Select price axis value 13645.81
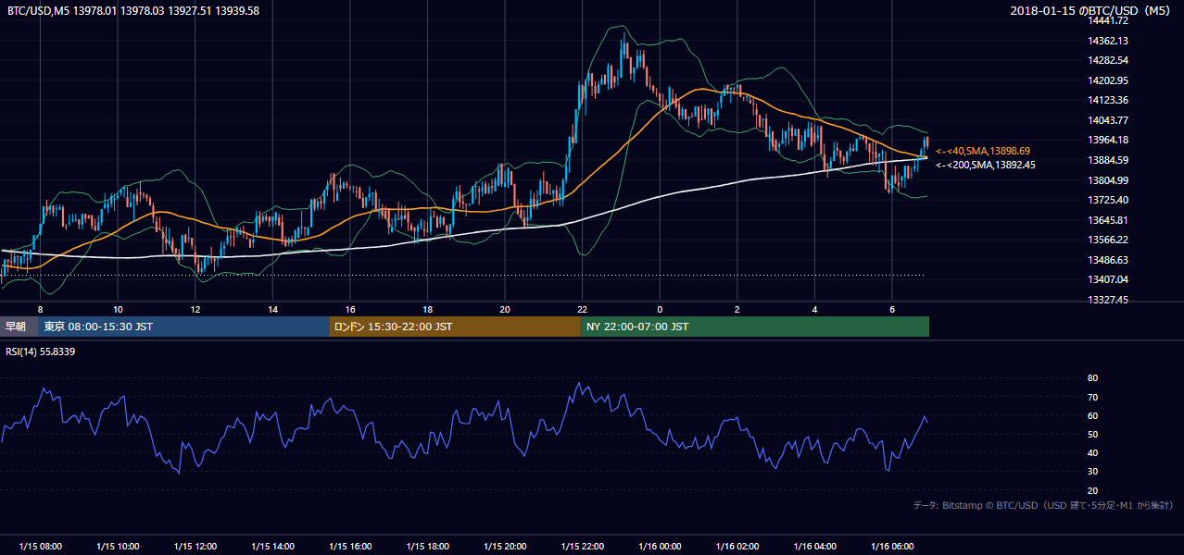This screenshot has height=555, width=1184. point(1108,220)
